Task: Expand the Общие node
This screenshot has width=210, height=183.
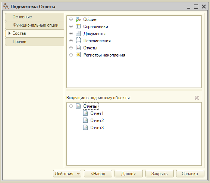Action: [x=71, y=19]
